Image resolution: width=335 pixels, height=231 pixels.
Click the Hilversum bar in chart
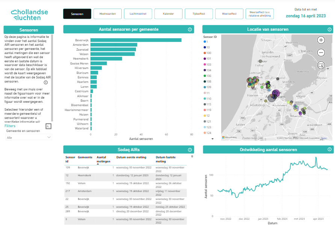[x=96, y=68]
